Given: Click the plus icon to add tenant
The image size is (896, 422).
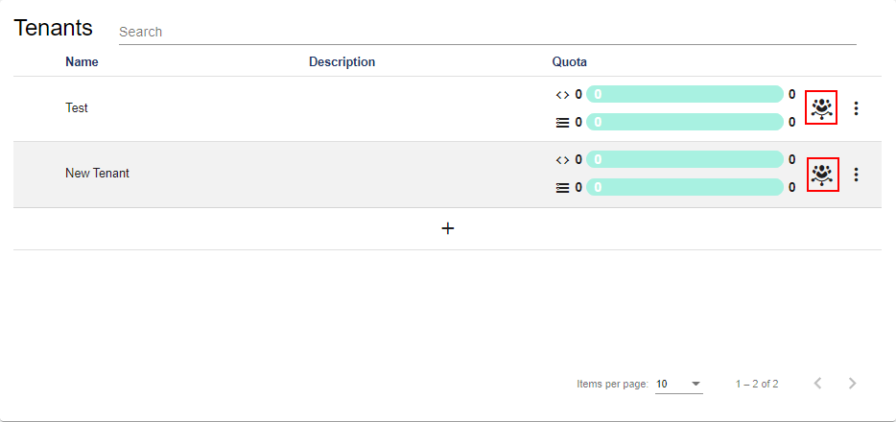Looking at the screenshot, I should (x=447, y=228).
